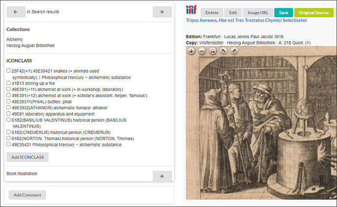Go to previous search result arrow
Screen dimensions: 337x207
tap(16, 12)
